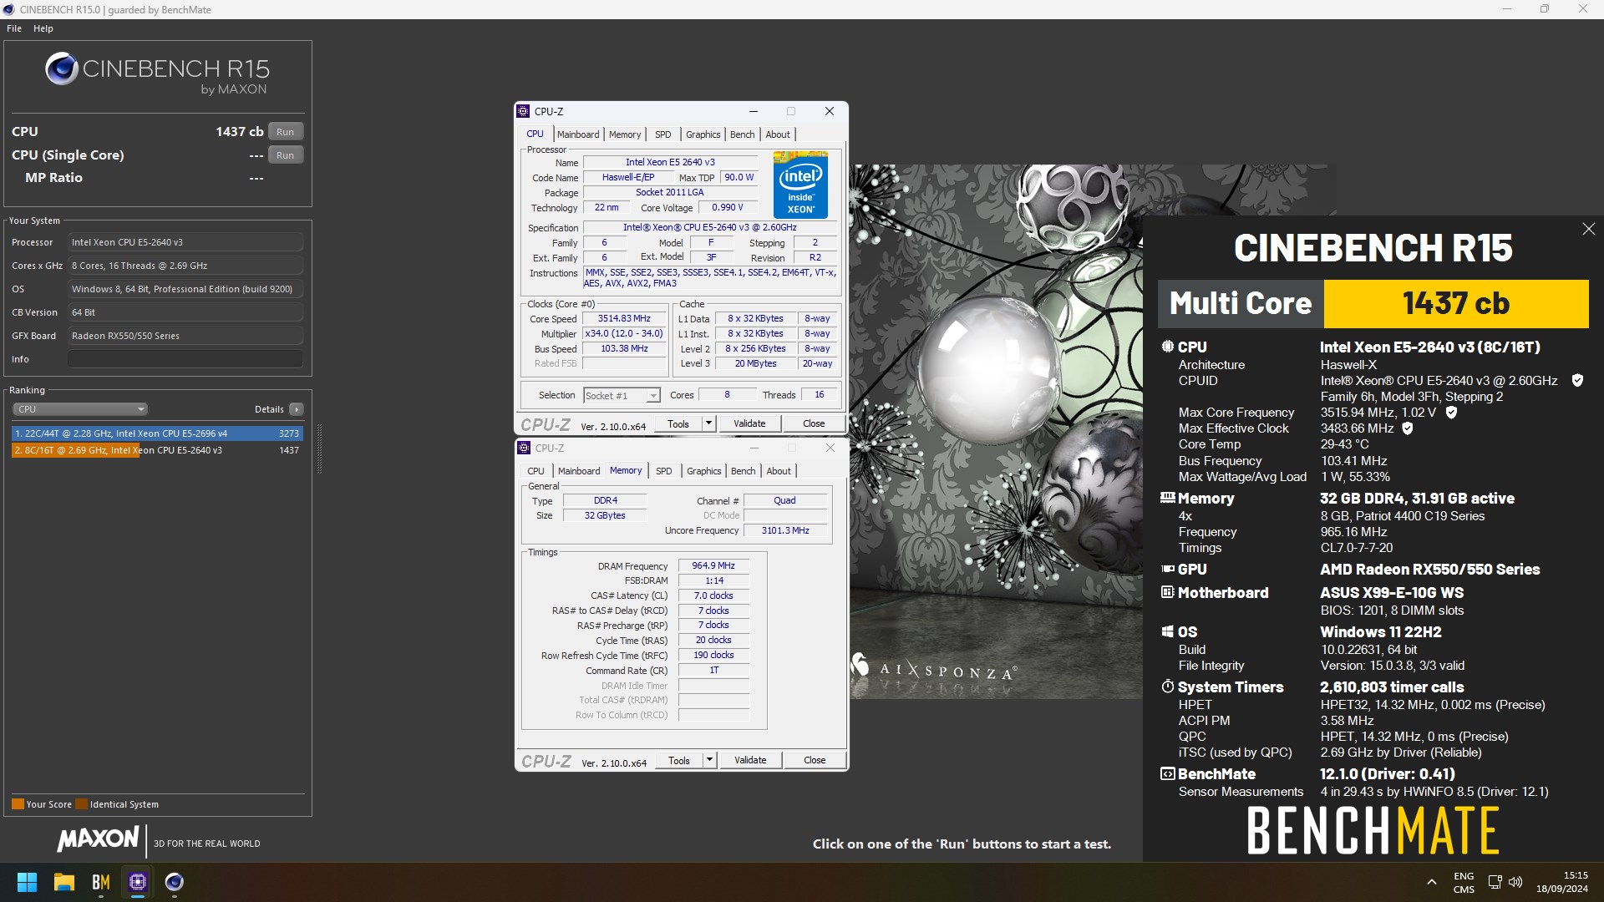Viewport: 1604px width, 902px height.
Task: Click the empty Info field in Your System
Action: [x=185, y=359]
